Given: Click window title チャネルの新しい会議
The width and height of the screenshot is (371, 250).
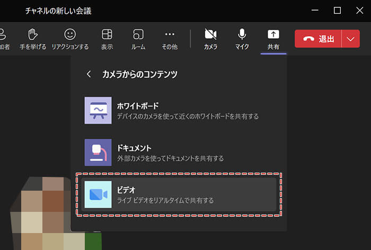Looking at the screenshot, I should click(x=58, y=11).
